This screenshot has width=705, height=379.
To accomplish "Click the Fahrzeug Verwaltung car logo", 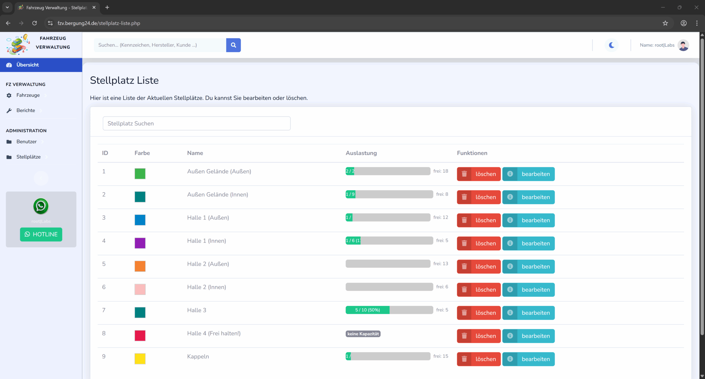I will click(18, 44).
